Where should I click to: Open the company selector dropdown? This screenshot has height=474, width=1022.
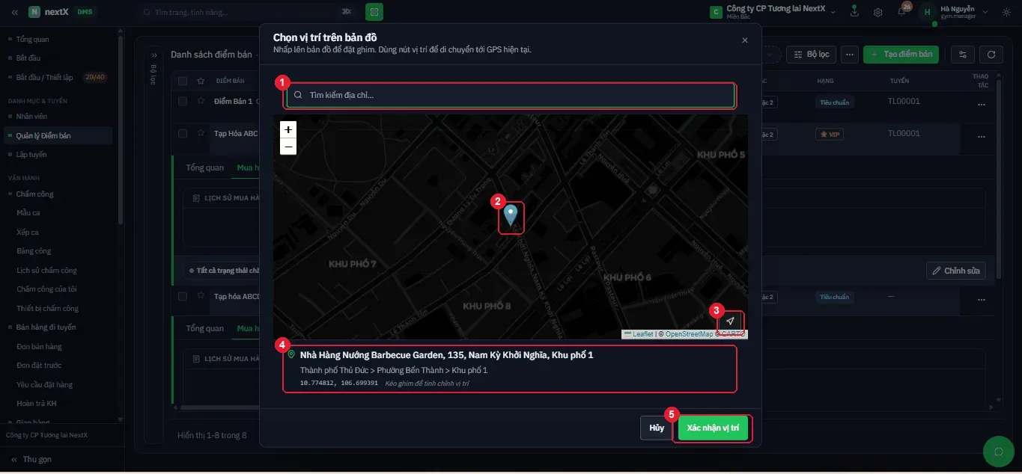(774, 12)
